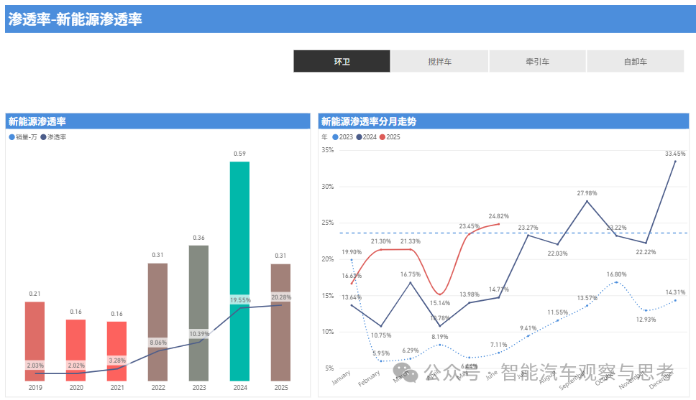
Task: Switch to the 搅拌车 category
Action: click(x=439, y=61)
